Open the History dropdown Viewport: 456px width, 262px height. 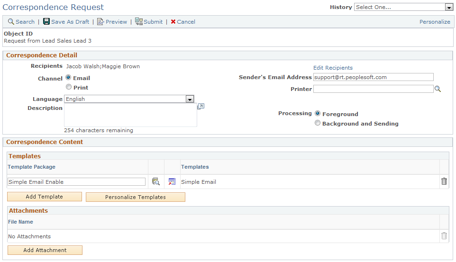point(448,7)
